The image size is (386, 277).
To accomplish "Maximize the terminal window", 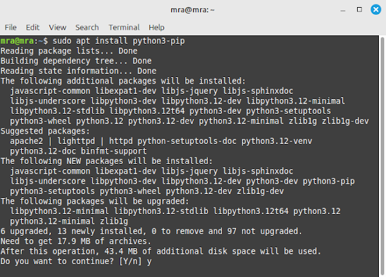I will click(359, 10).
